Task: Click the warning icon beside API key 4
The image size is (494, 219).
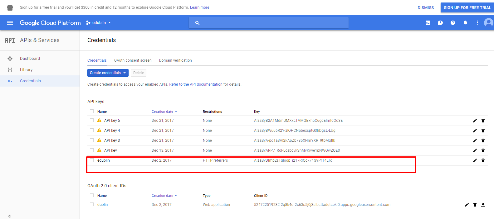Action: [x=99, y=130]
